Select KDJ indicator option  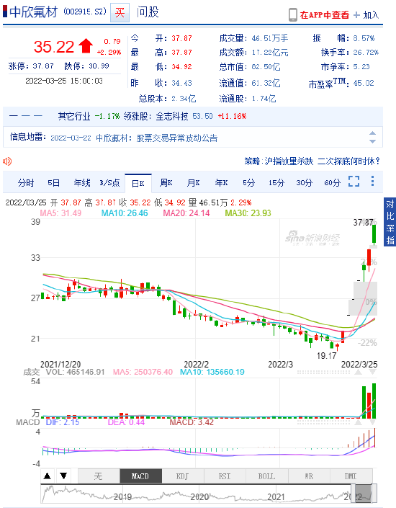pyautogui.click(x=183, y=476)
